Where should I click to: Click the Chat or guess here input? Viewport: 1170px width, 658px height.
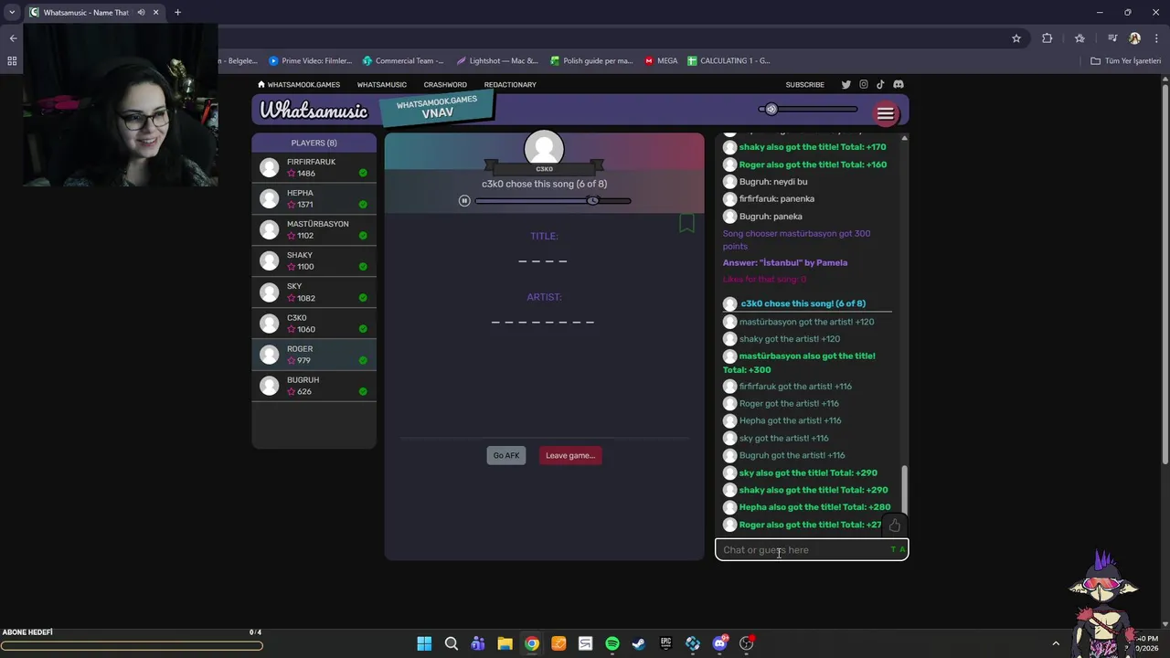click(812, 549)
